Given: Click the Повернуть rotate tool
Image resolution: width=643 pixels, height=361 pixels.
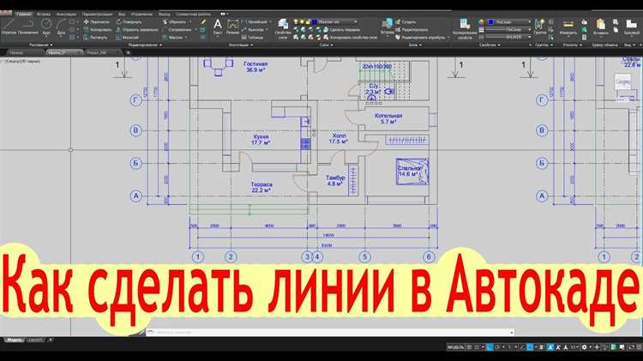Looking at the screenshot, I should tap(129, 21).
